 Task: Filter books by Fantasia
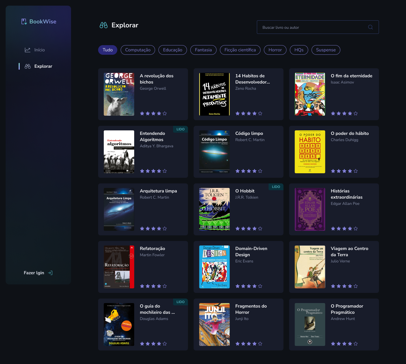tap(203, 50)
